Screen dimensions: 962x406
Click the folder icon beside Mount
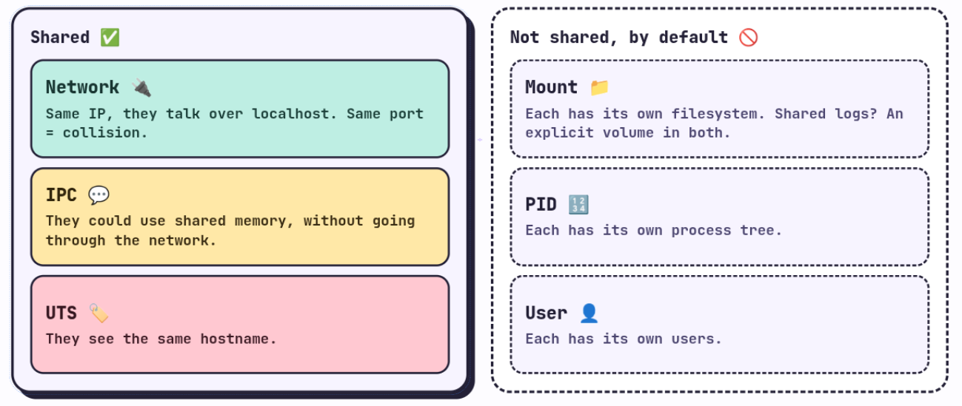click(x=599, y=87)
